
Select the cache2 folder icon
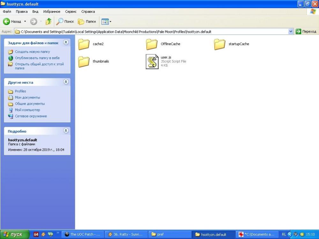(x=84, y=44)
